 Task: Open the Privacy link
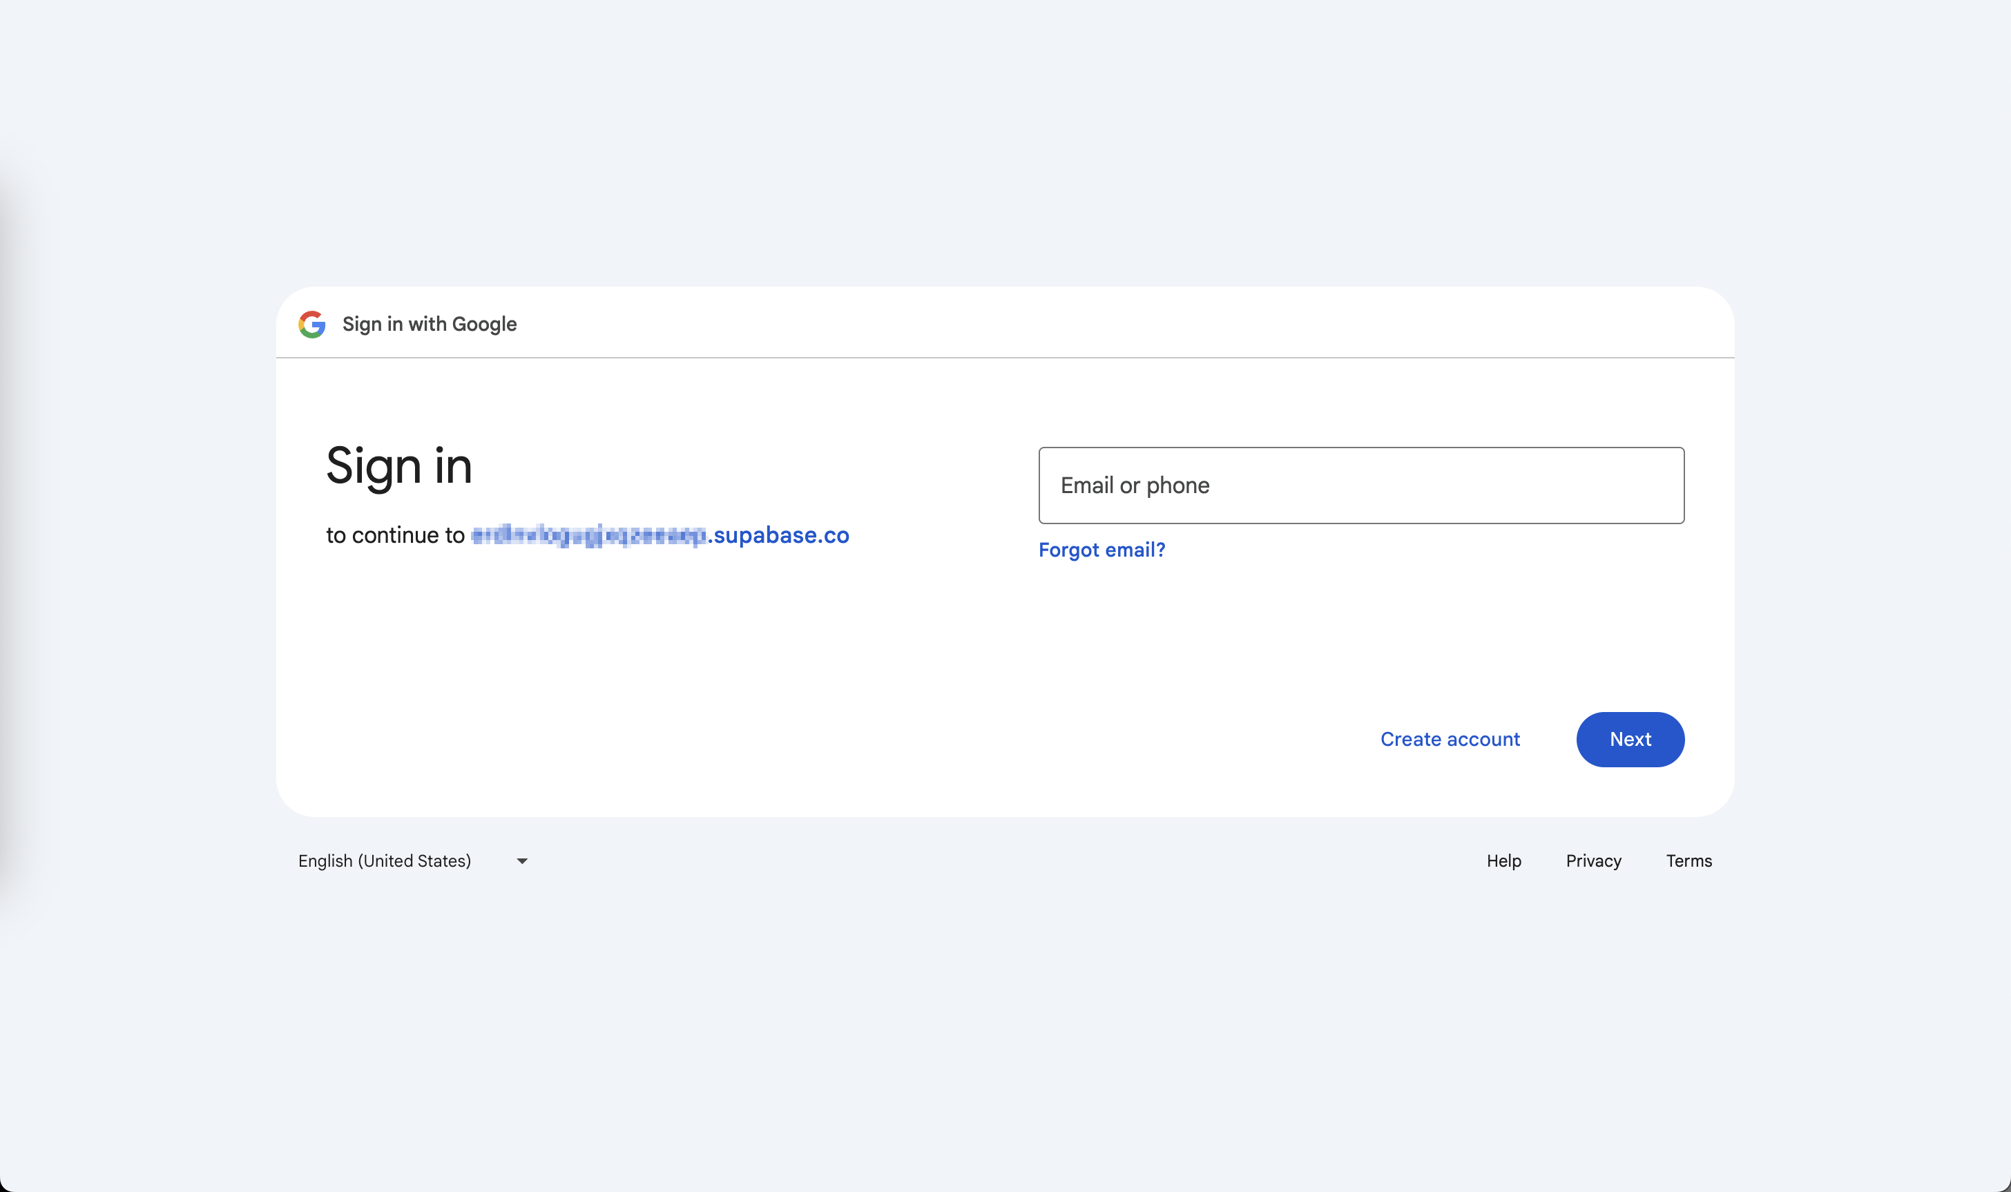1593,861
